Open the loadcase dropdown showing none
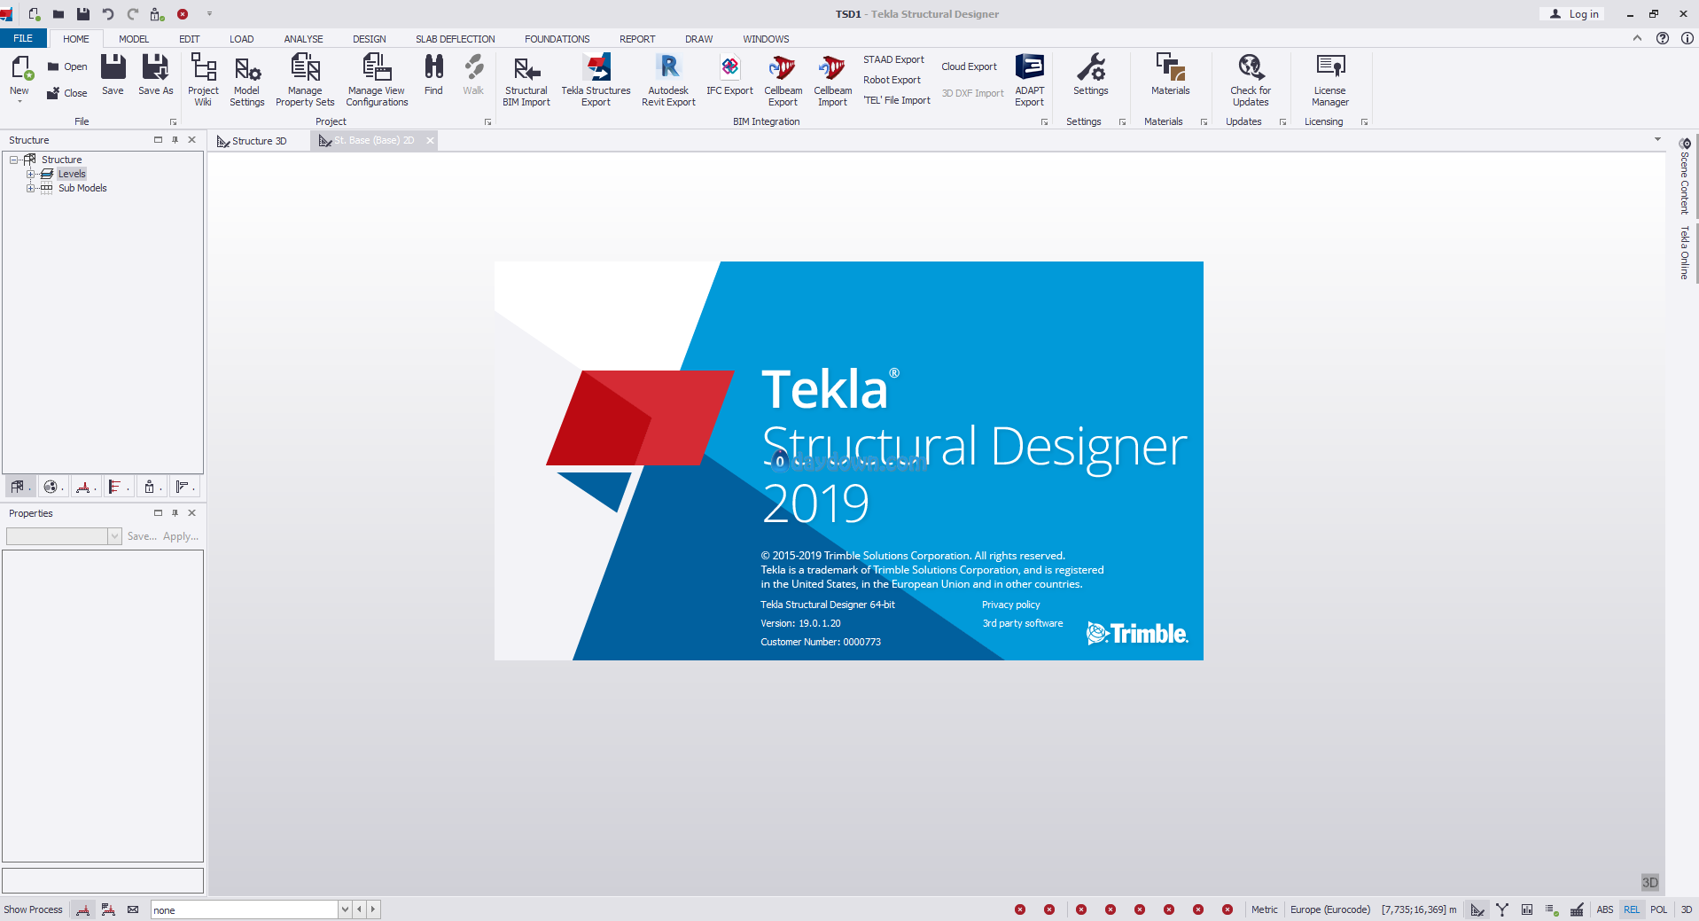This screenshot has height=921, width=1699. pos(344,909)
